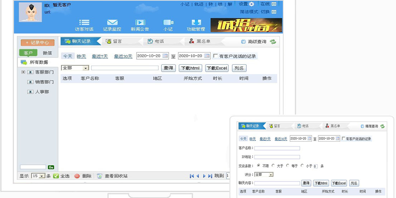
Task: Click 下载html button in main window
Action: click(191, 68)
